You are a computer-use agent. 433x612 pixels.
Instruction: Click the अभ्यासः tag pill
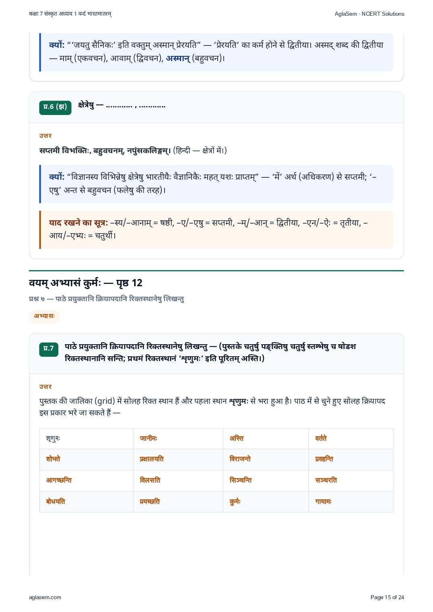(44, 316)
